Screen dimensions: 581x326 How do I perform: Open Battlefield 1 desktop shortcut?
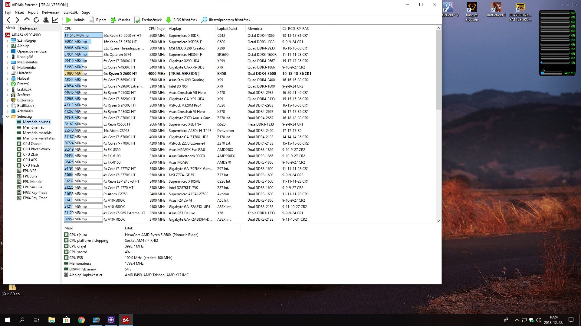pos(496,10)
